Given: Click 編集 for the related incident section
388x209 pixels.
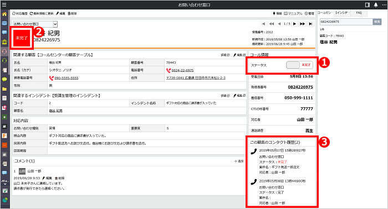Looking at the screenshot, I should pos(239,96).
